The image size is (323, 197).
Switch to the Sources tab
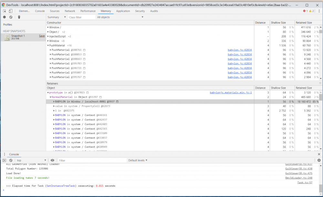tap(55, 11)
